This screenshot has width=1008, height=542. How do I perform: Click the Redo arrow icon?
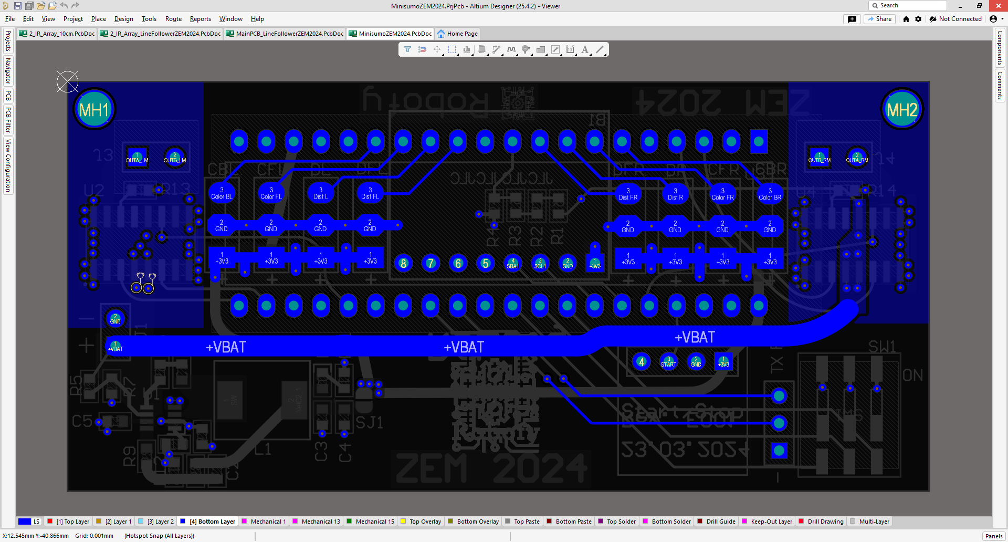click(x=76, y=6)
